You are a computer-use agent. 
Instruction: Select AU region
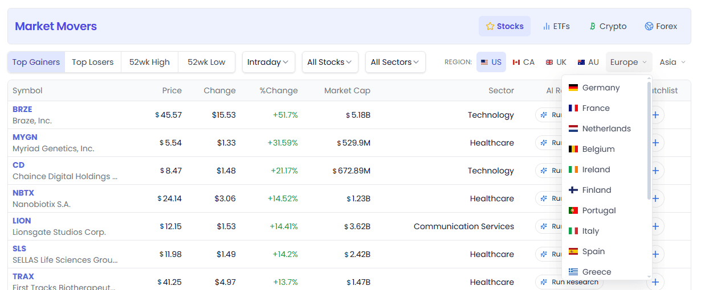588,62
